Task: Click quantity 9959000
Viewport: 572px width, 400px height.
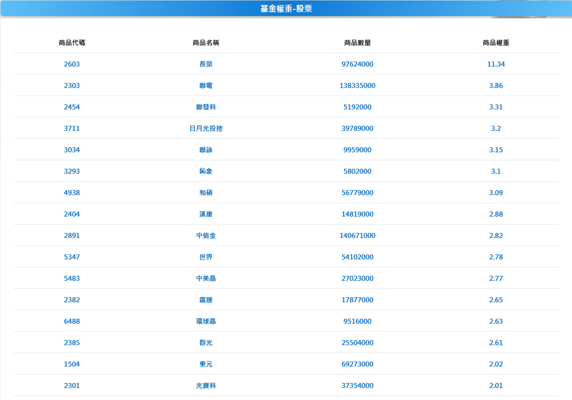Action: 357,150
